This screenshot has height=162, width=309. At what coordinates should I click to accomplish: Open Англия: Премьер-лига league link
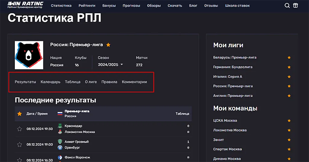point(233,96)
